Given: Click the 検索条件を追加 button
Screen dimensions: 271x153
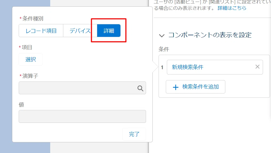Looking at the screenshot, I should pyautogui.click(x=195, y=87).
